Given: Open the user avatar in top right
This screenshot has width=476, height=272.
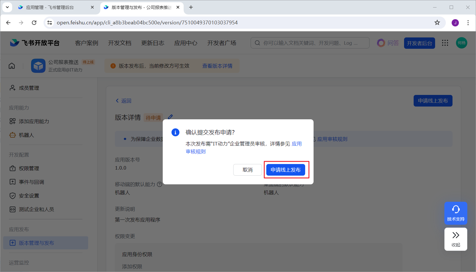Looking at the screenshot, I should [x=461, y=43].
